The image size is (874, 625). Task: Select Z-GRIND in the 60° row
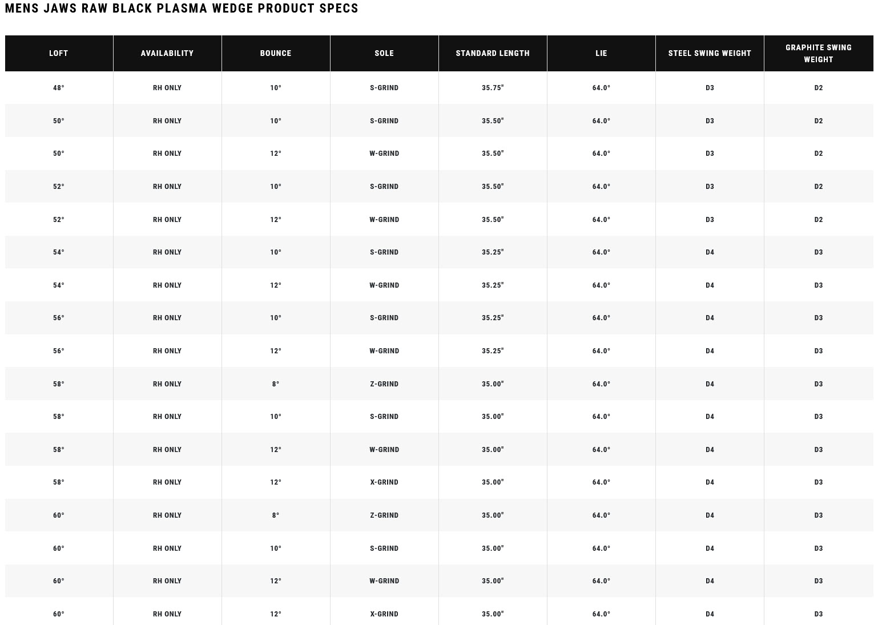pyautogui.click(x=384, y=515)
